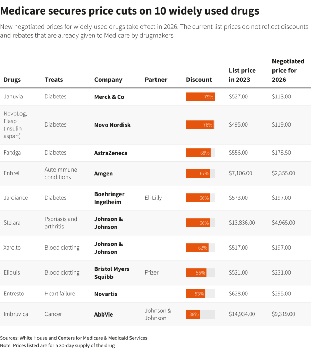
Task: Select Negotiated price for 2026 header
Action: click(288, 70)
